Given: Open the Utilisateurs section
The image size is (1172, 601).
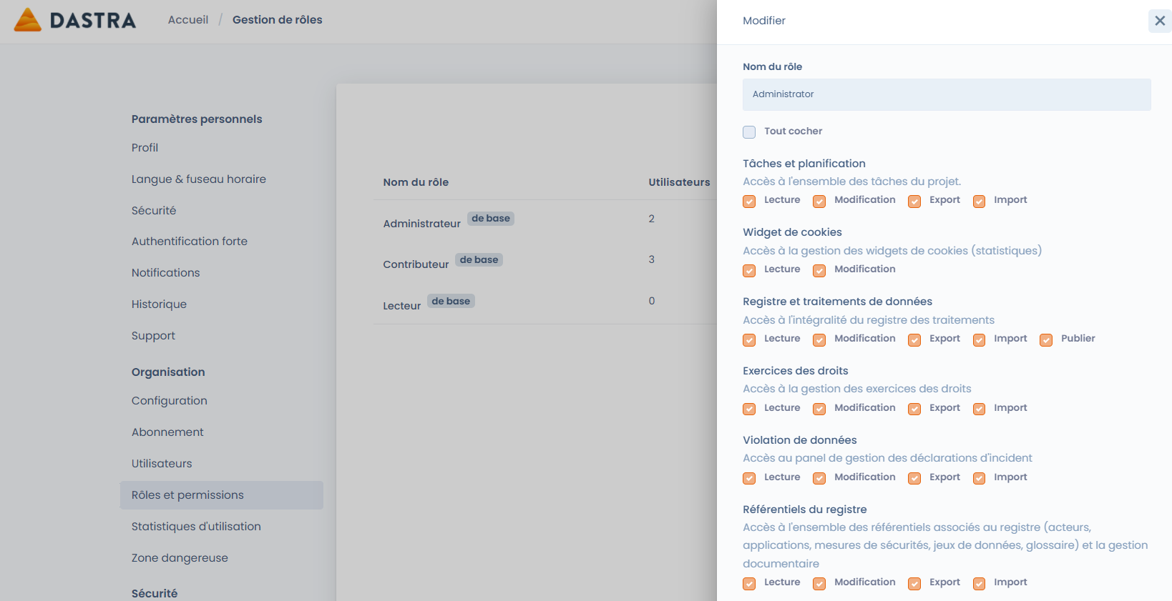Looking at the screenshot, I should pyautogui.click(x=162, y=464).
